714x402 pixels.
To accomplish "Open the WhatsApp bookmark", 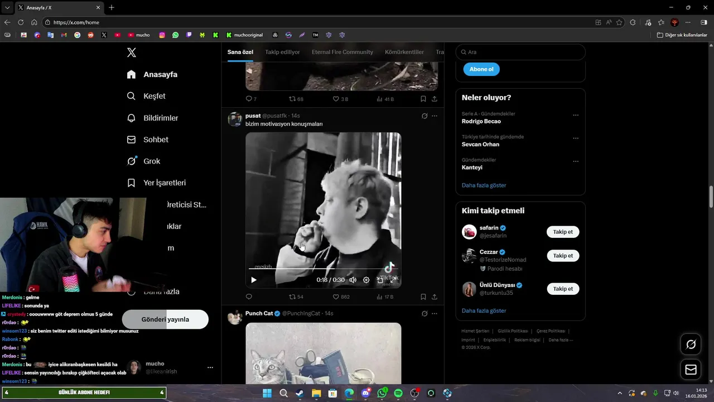I will 175,35.
